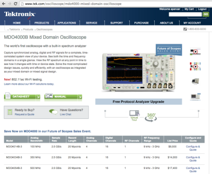This screenshot has height=174, width=212.
Task: Click the phone icon beside 1-800 number
Action: pyautogui.click(x=185, y=29)
